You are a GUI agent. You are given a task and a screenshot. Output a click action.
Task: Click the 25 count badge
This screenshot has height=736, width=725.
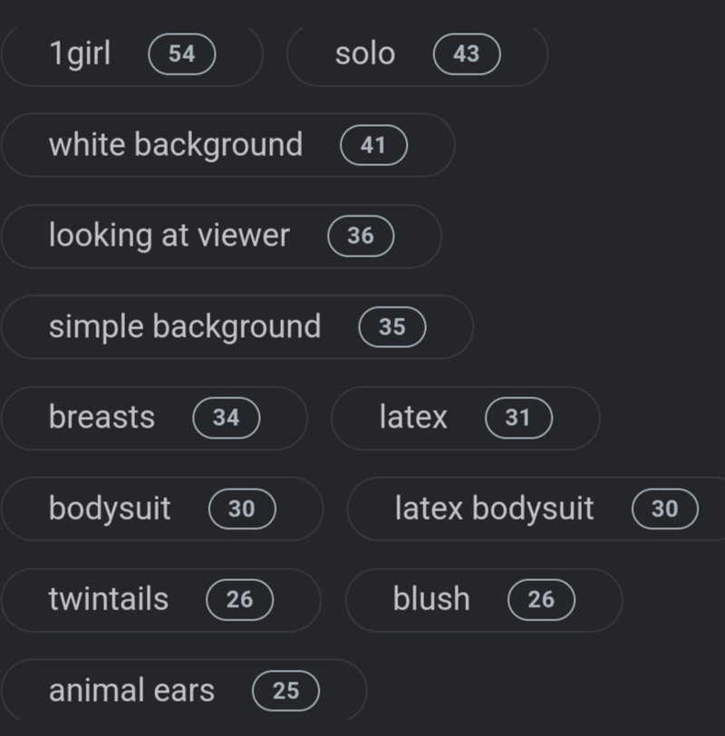[285, 691]
